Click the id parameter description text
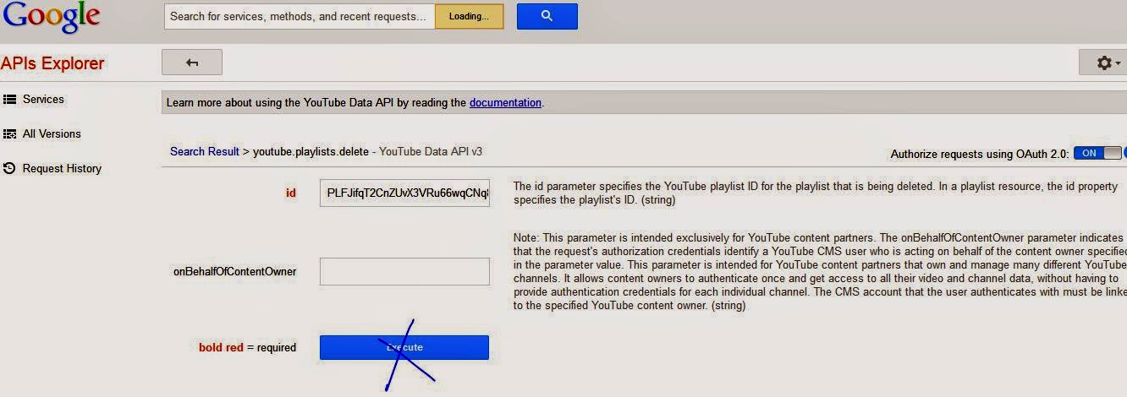 [816, 193]
